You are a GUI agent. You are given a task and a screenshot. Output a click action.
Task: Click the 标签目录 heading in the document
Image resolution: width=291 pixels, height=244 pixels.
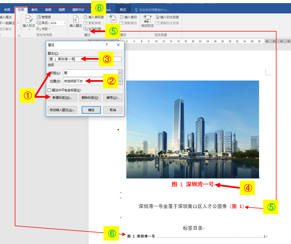pyautogui.click(x=193, y=228)
